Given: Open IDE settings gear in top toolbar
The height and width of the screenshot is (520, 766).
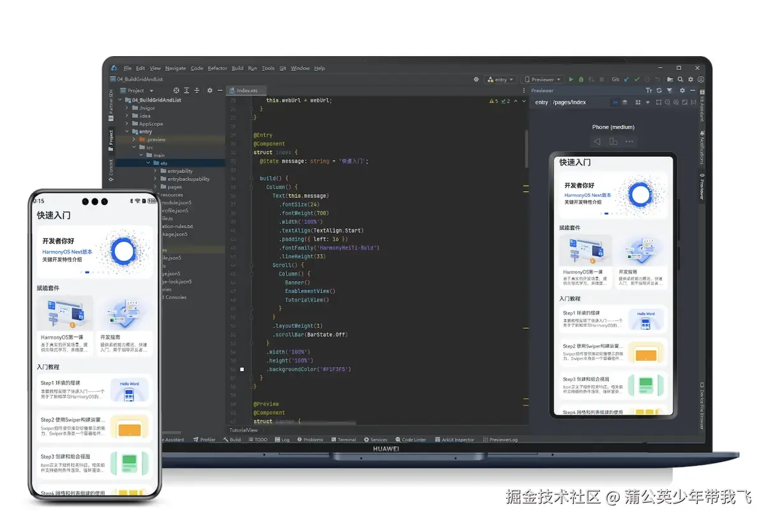Looking at the screenshot, I should tap(691, 79).
